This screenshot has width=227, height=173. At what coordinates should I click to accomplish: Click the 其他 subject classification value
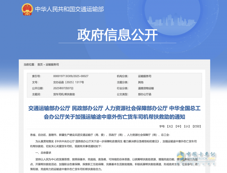tap(141, 82)
